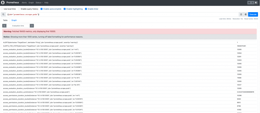Focus the PromQL expression input
This screenshot has width=260, height=113.
(x=122, y=14)
